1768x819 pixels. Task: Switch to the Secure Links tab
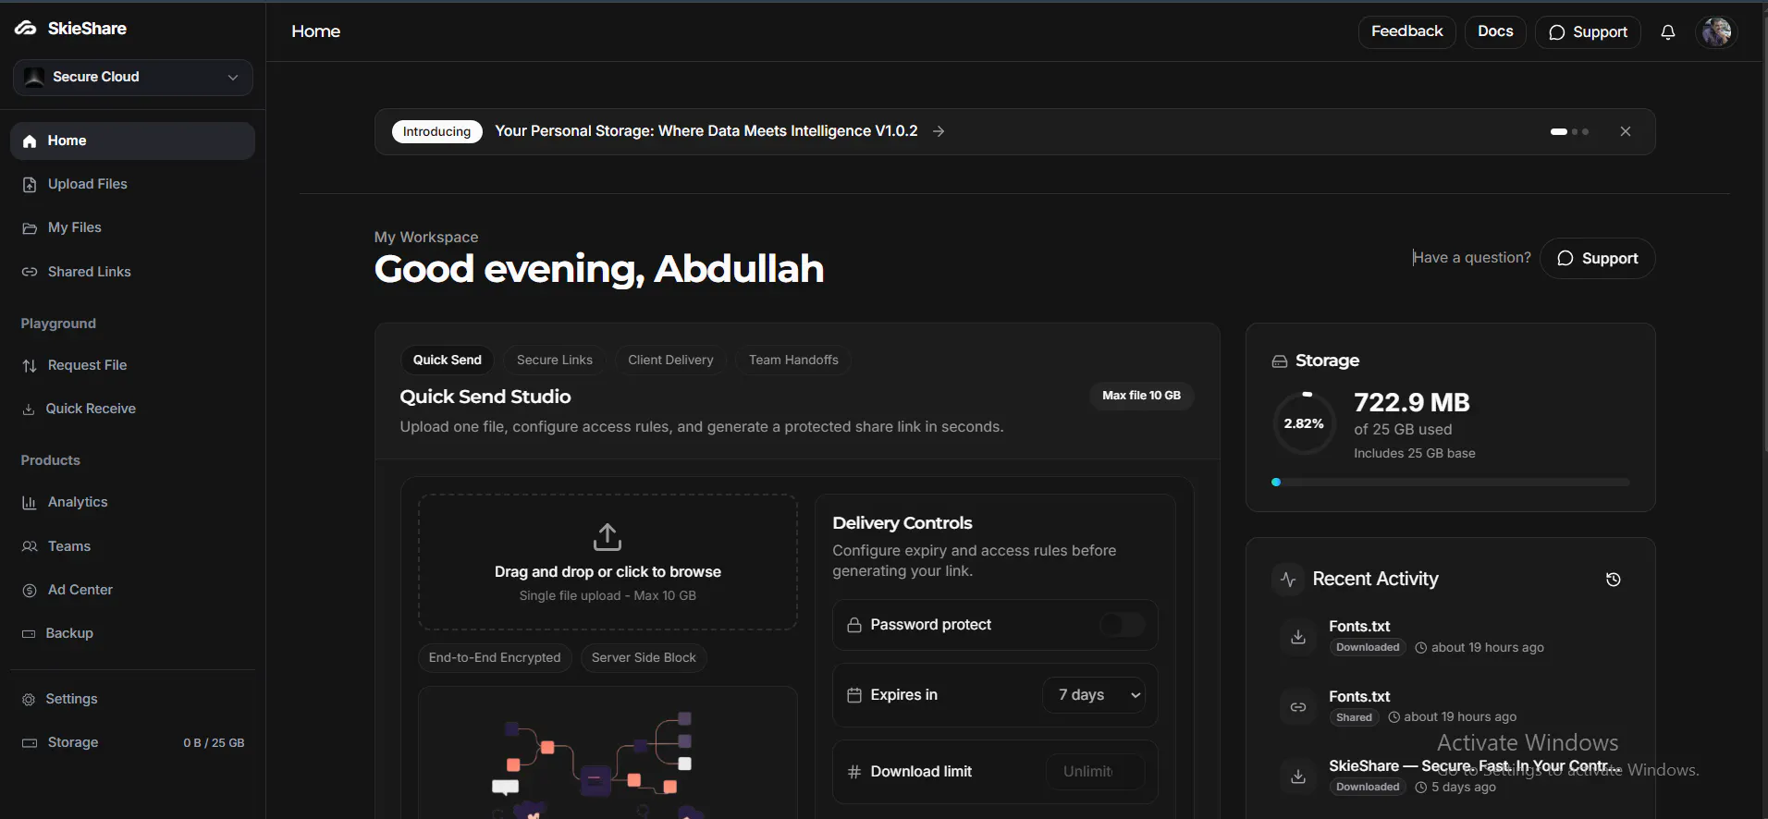coord(555,361)
